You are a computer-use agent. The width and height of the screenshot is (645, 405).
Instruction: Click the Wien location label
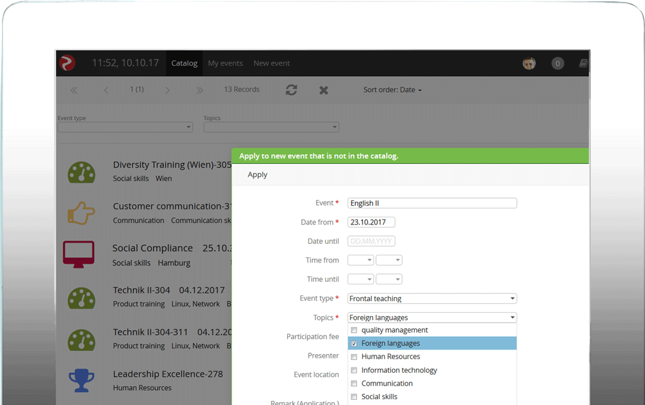[x=164, y=179]
